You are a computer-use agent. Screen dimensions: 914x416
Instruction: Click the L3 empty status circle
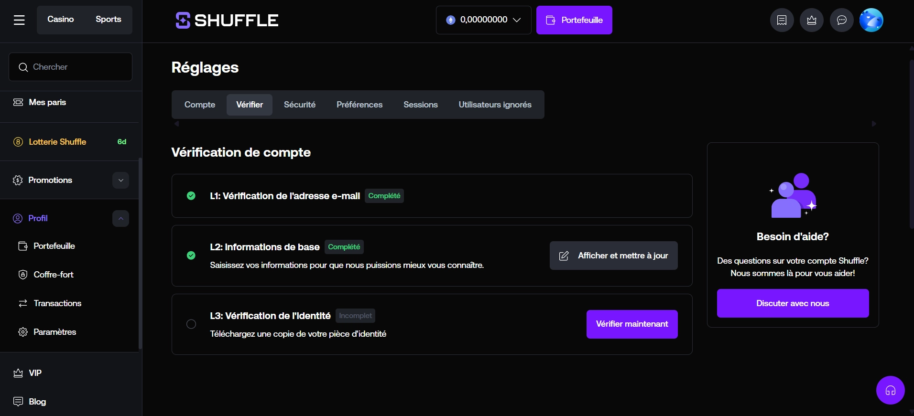coord(191,324)
